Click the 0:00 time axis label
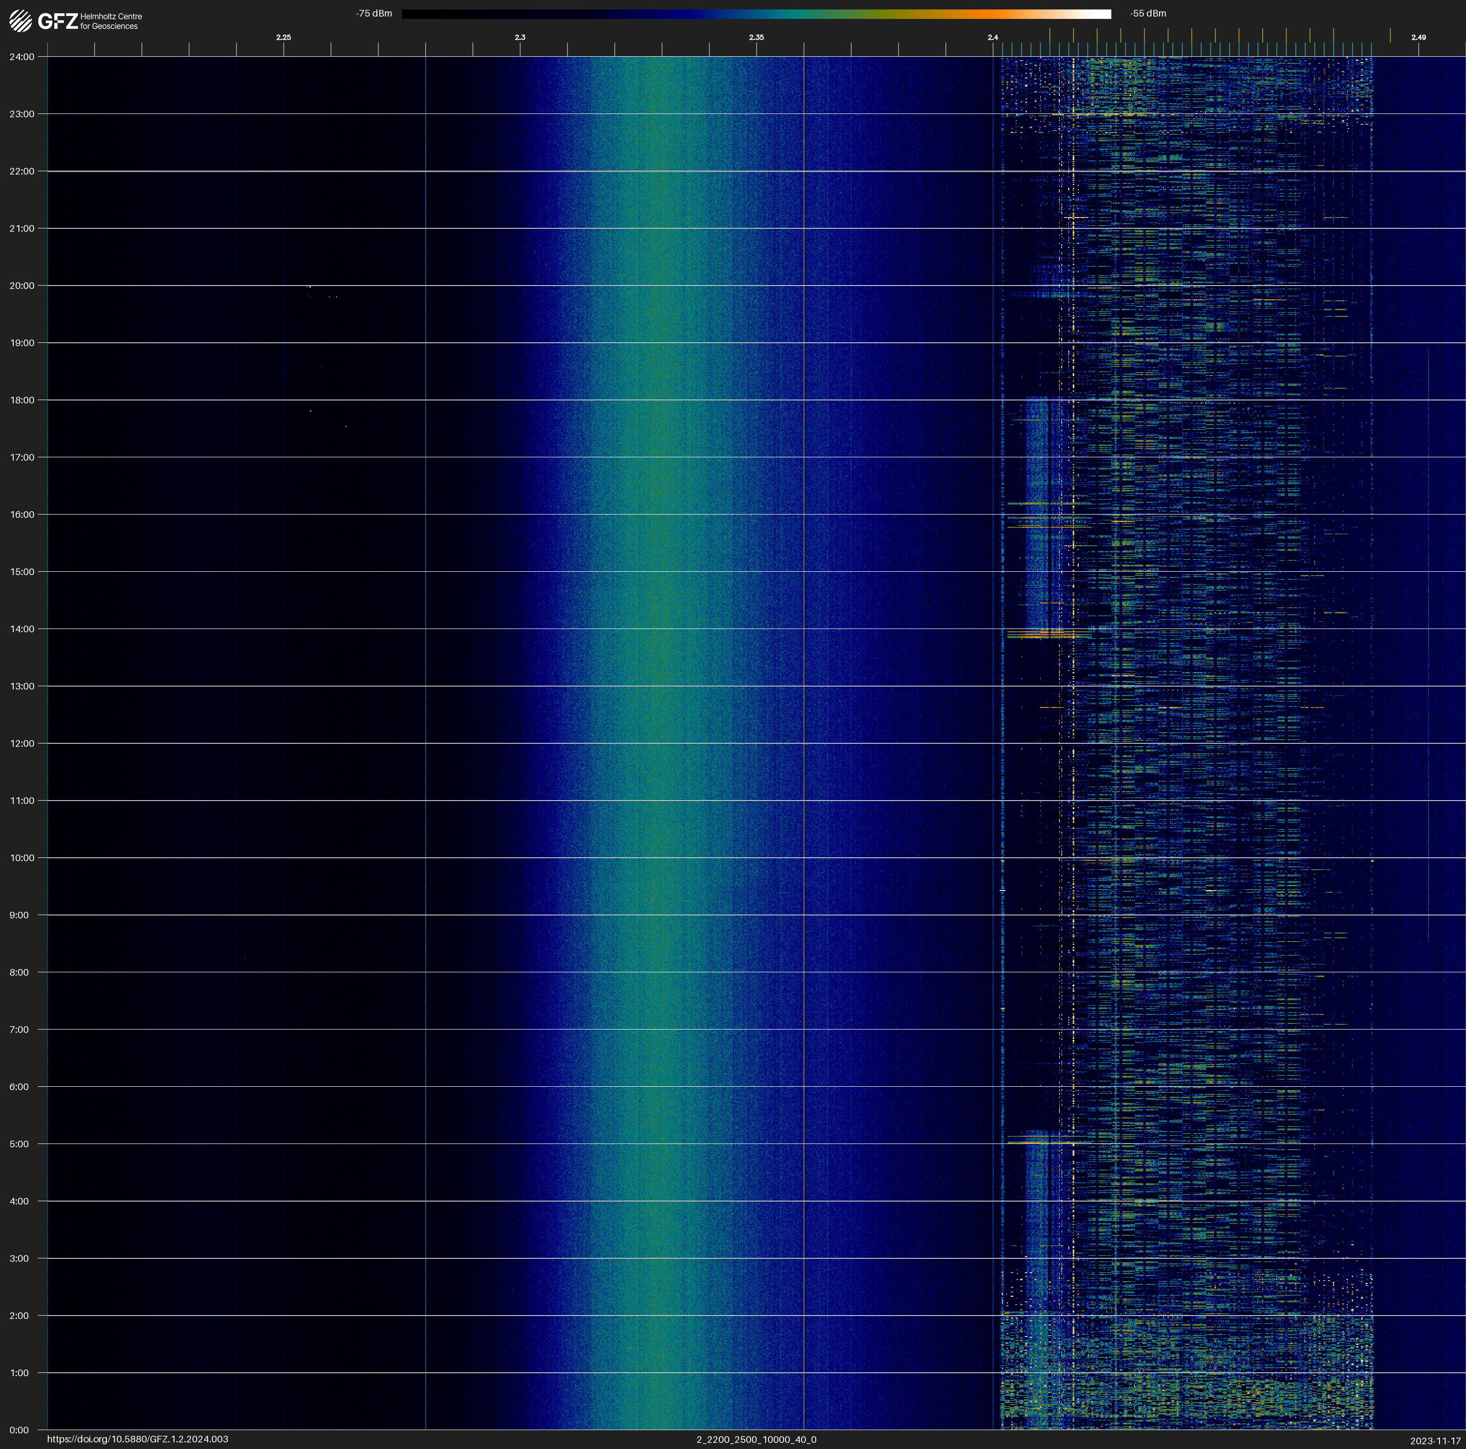 (19, 1430)
